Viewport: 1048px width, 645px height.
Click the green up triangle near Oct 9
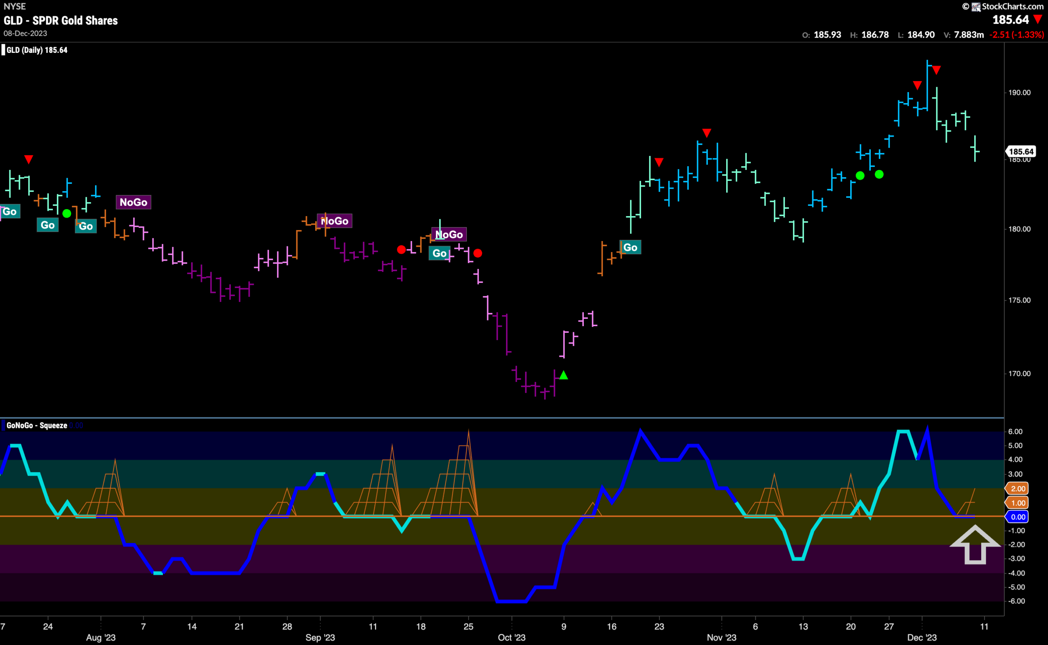564,375
